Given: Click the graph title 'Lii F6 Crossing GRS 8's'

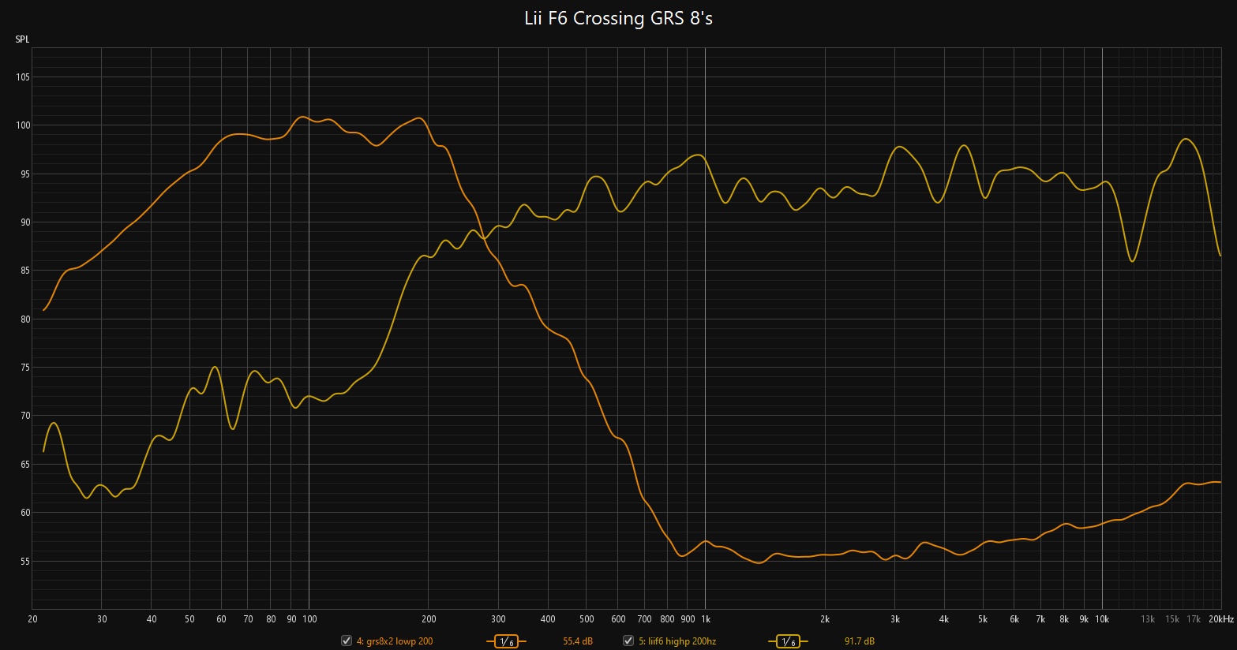Looking at the screenshot, I should coord(618,18).
